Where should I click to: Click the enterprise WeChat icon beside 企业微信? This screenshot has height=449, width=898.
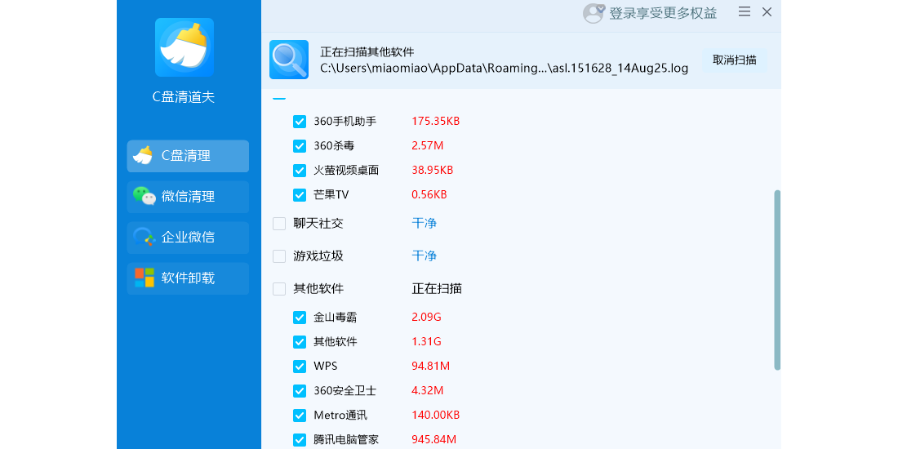click(x=144, y=237)
